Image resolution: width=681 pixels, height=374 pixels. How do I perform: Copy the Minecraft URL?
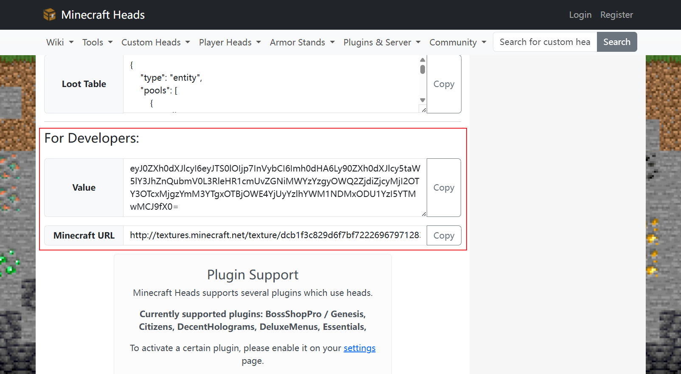(x=444, y=236)
